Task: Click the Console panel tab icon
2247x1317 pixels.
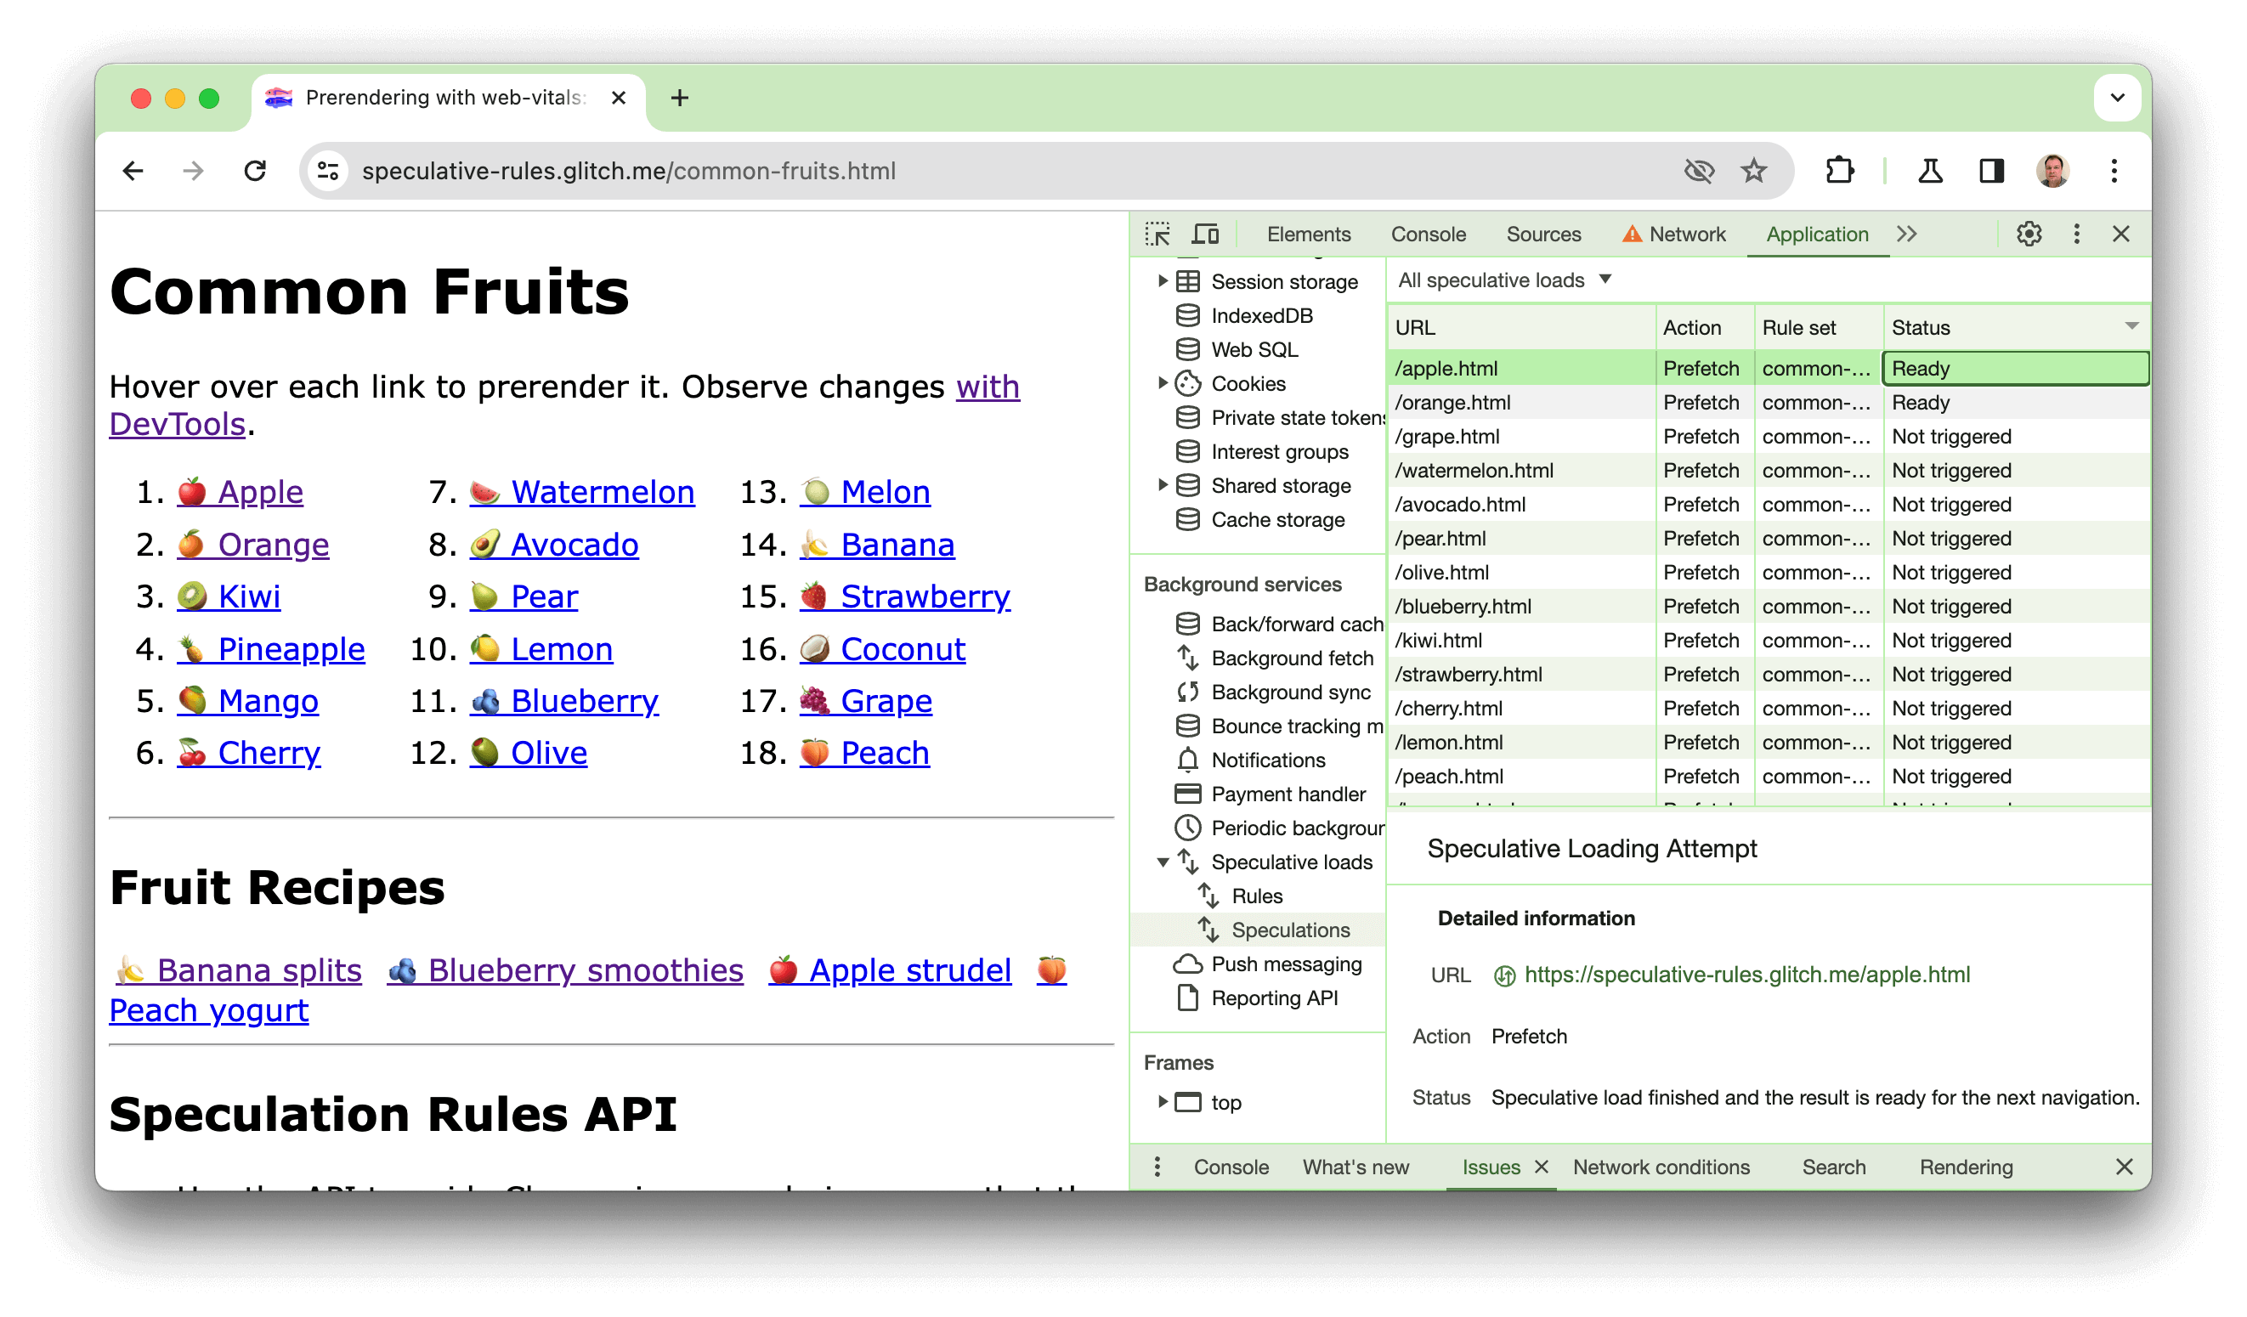Action: [x=1429, y=232]
